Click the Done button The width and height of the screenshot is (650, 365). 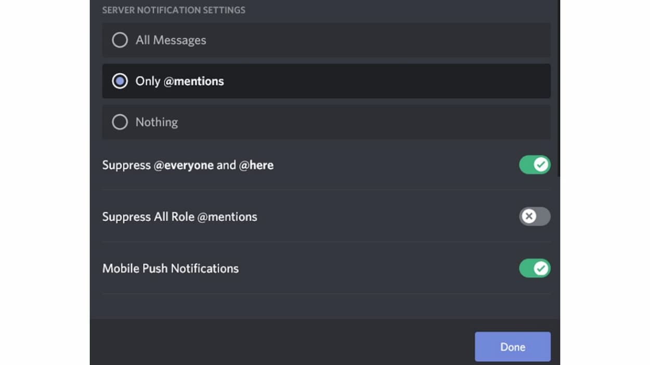tap(512, 347)
